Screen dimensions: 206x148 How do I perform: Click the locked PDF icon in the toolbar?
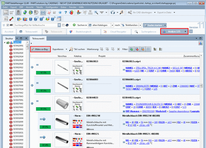36,12
